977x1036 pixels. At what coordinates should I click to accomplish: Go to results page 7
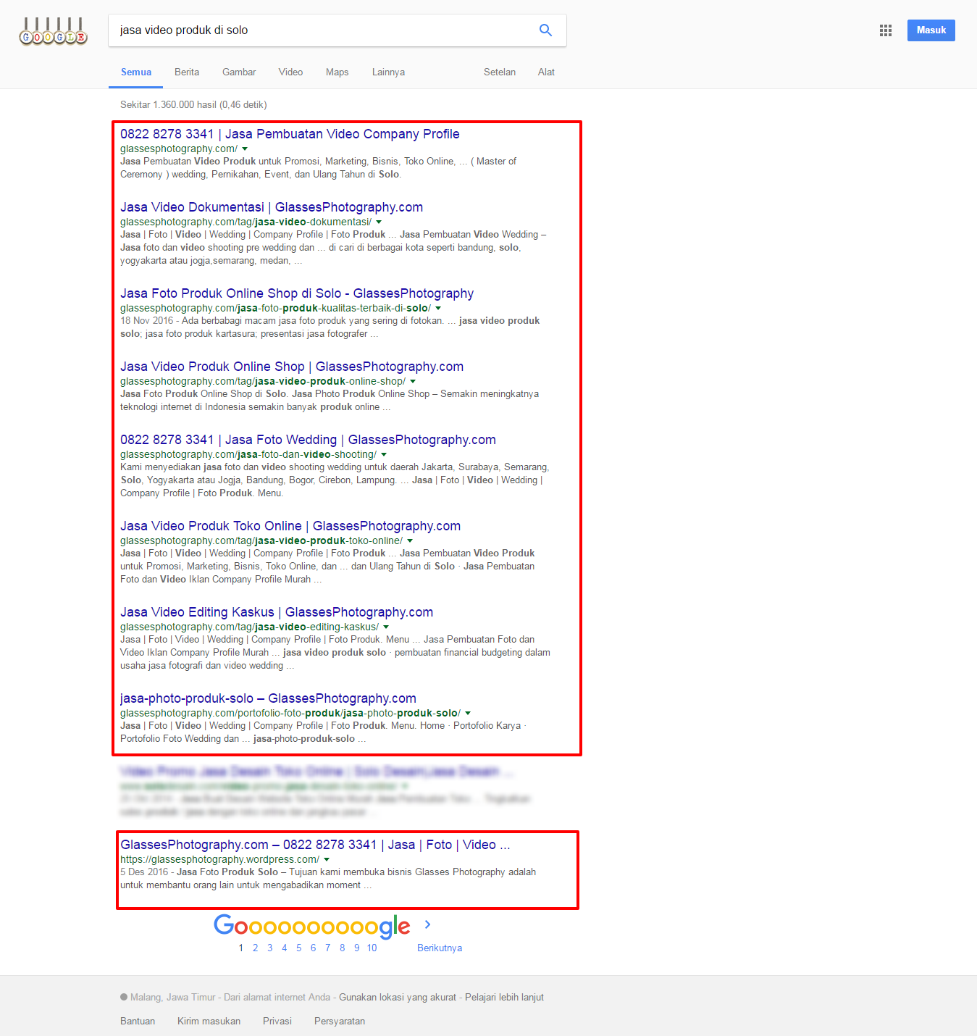point(327,948)
